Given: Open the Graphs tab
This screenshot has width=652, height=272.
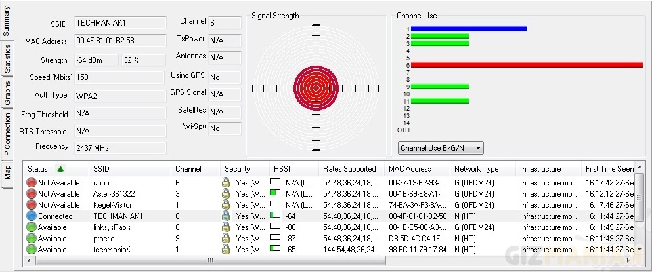Looking at the screenshot, I should tap(7, 94).
